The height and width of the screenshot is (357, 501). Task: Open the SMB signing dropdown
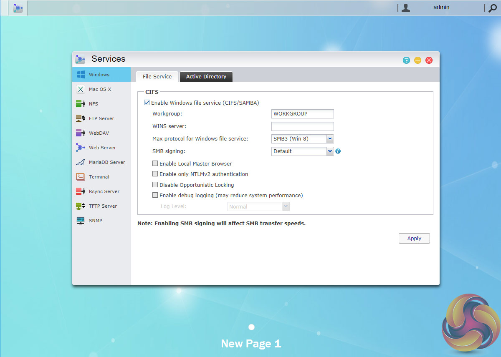click(329, 151)
